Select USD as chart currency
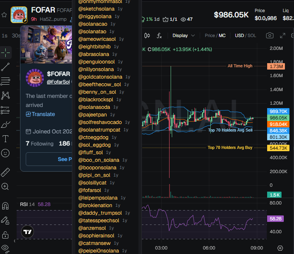Screen dimensions: 294x254 coord(240,36)
